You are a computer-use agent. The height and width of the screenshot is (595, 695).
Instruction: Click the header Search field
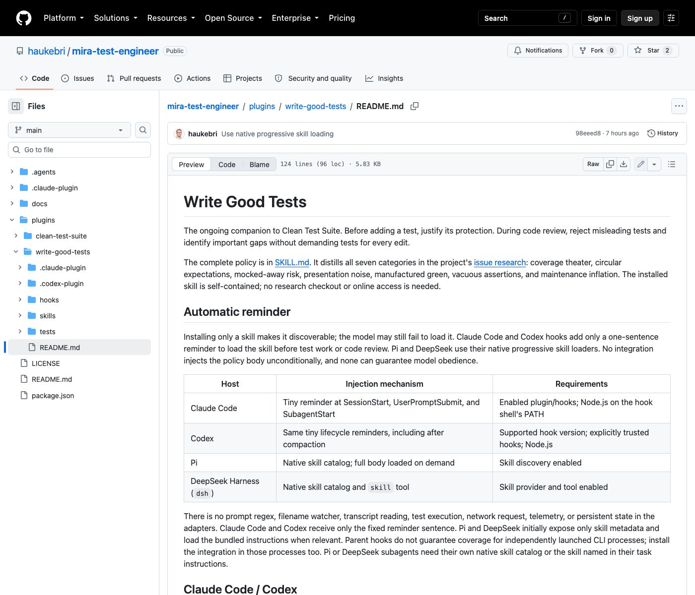coord(527,18)
